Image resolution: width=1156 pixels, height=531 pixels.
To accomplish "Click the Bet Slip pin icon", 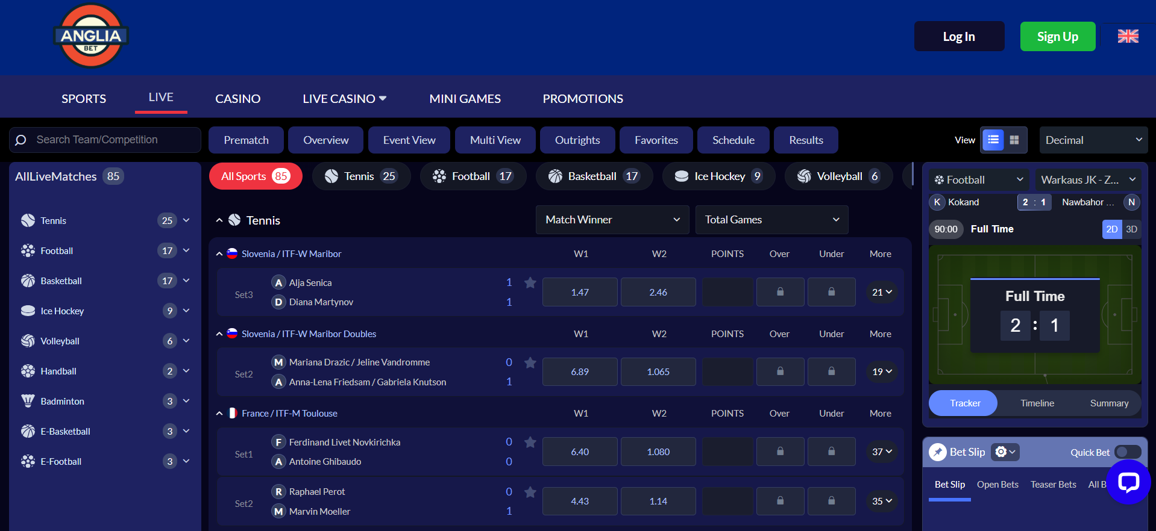I will [x=938, y=452].
